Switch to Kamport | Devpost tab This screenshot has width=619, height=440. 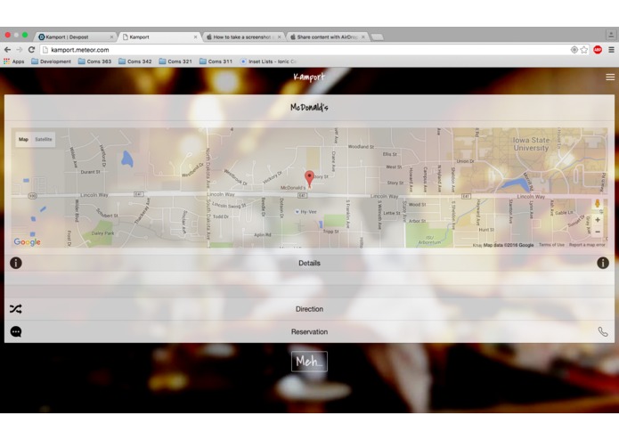(73, 37)
